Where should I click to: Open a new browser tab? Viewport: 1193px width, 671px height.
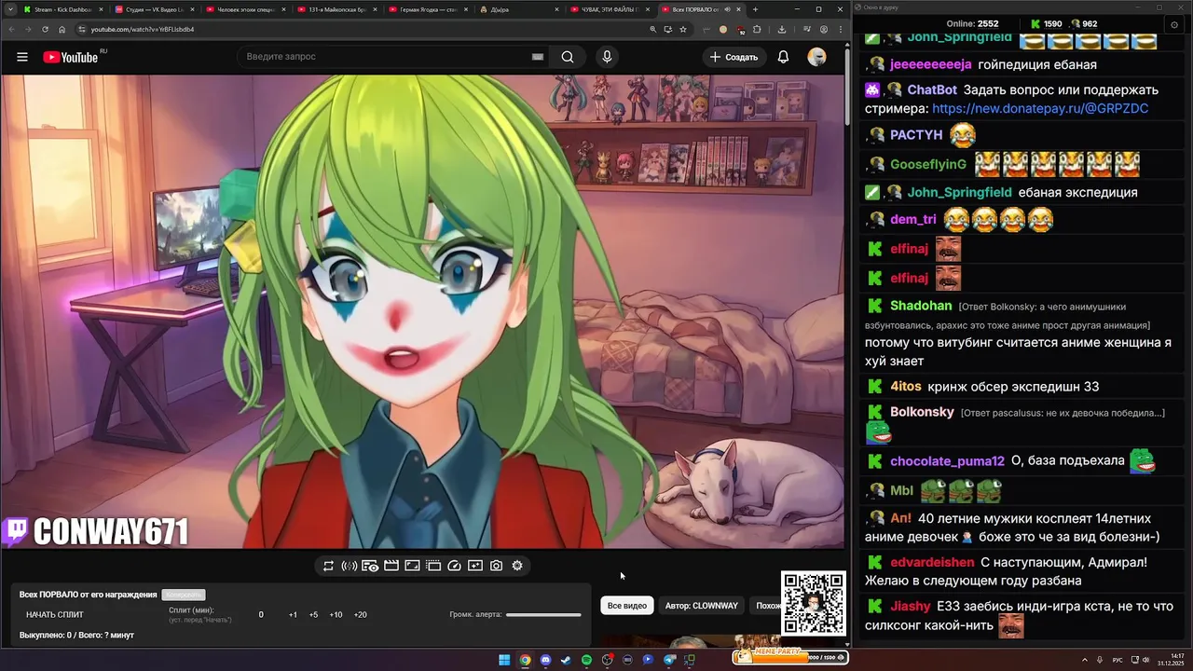(x=755, y=9)
